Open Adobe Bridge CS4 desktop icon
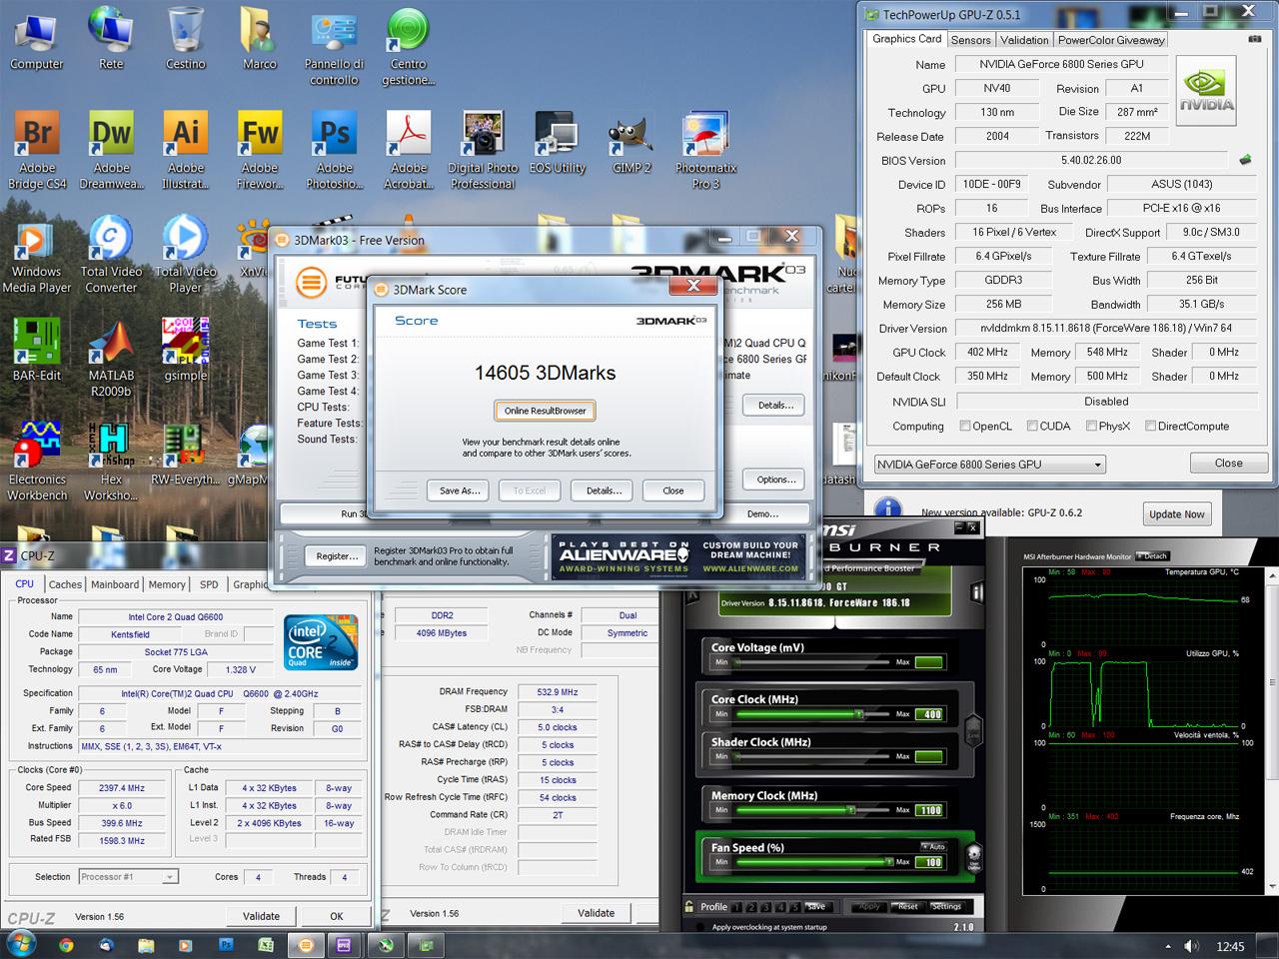This screenshot has width=1279, height=959. click(x=37, y=149)
